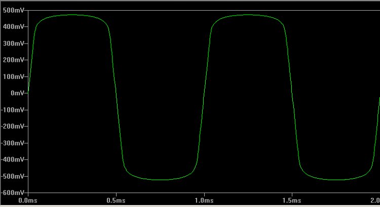This screenshot has height=207, width=380.
Task: Click the second positive peak of the waveform
Action: 247,15
